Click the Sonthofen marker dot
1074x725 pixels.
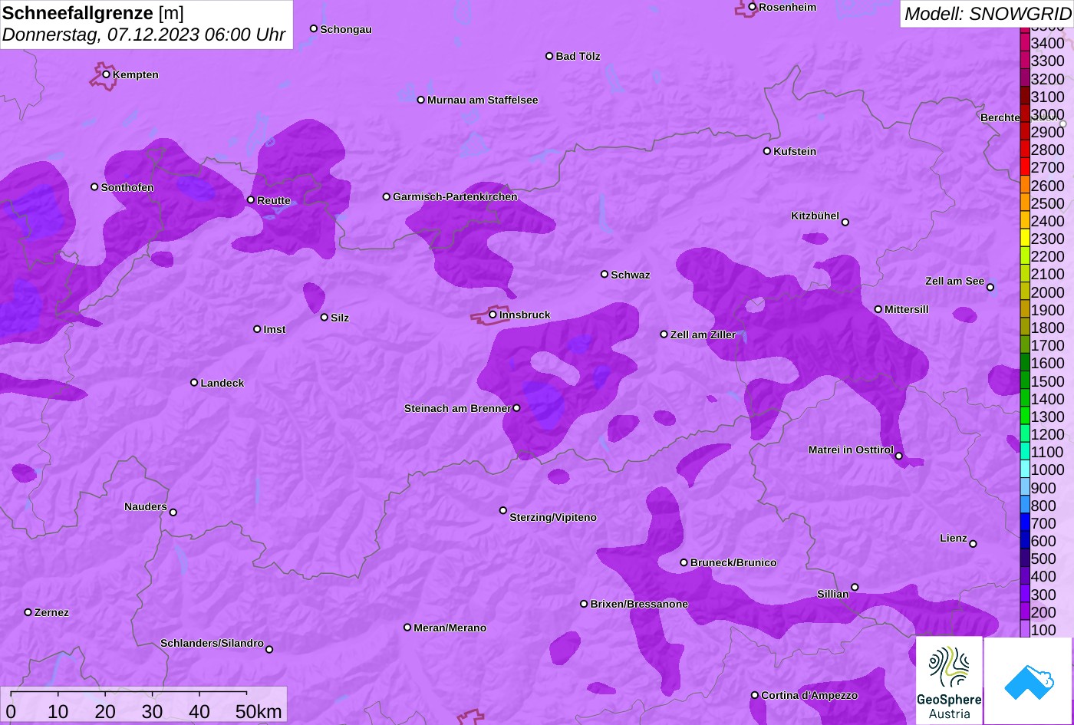pyautogui.click(x=95, y=187)
